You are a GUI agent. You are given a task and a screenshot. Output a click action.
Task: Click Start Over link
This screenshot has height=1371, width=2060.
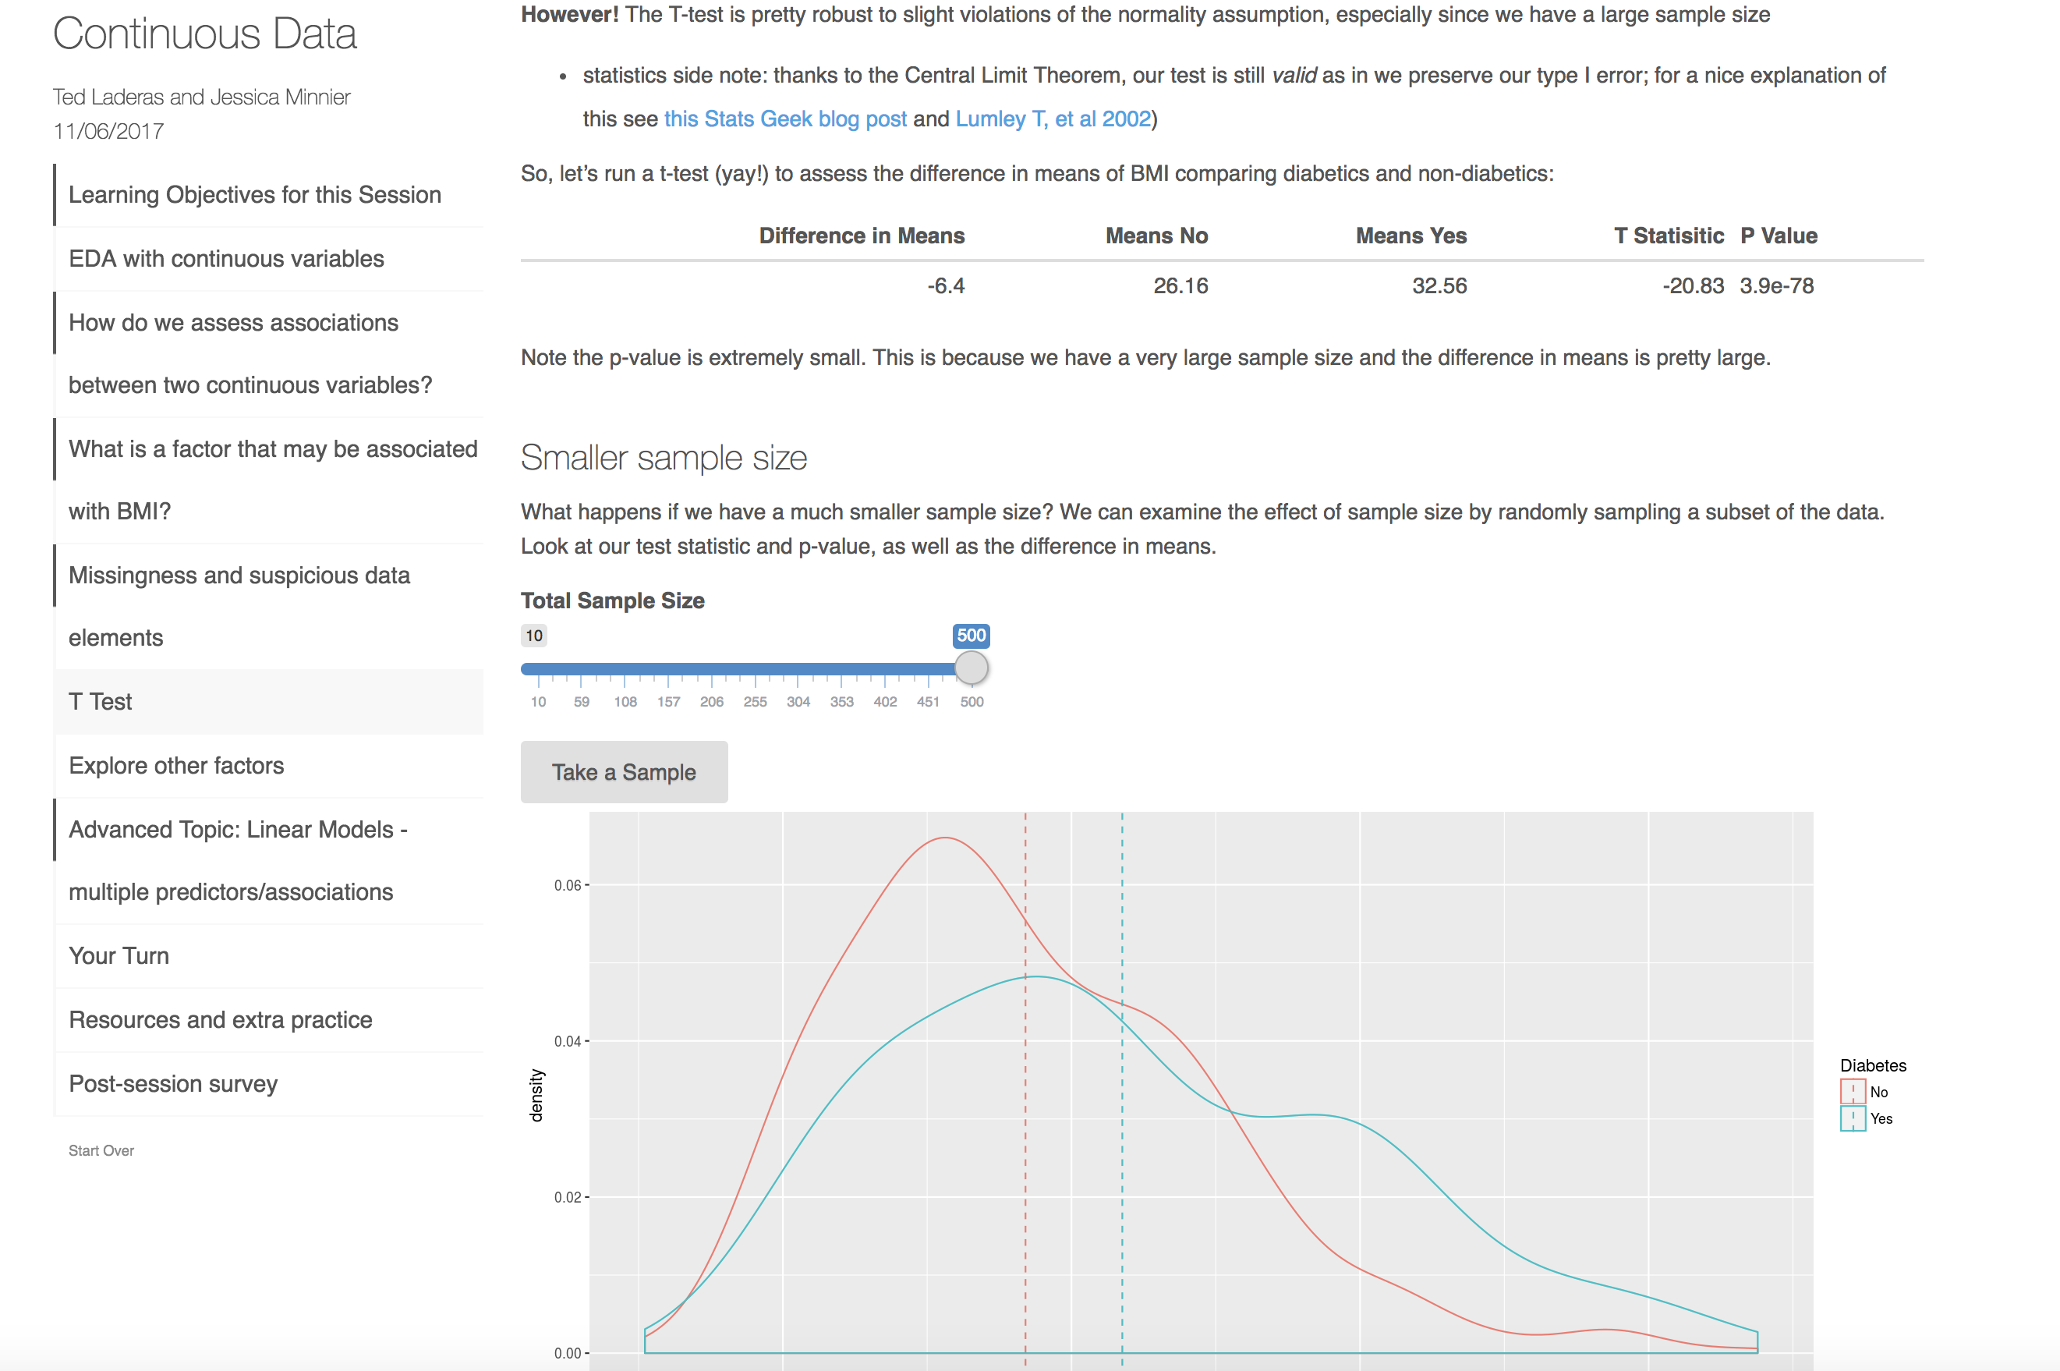coord(101,1150)
